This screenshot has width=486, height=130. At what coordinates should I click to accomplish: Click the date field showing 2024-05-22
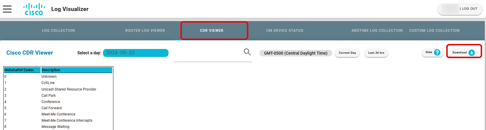click(x=136, y=53)
